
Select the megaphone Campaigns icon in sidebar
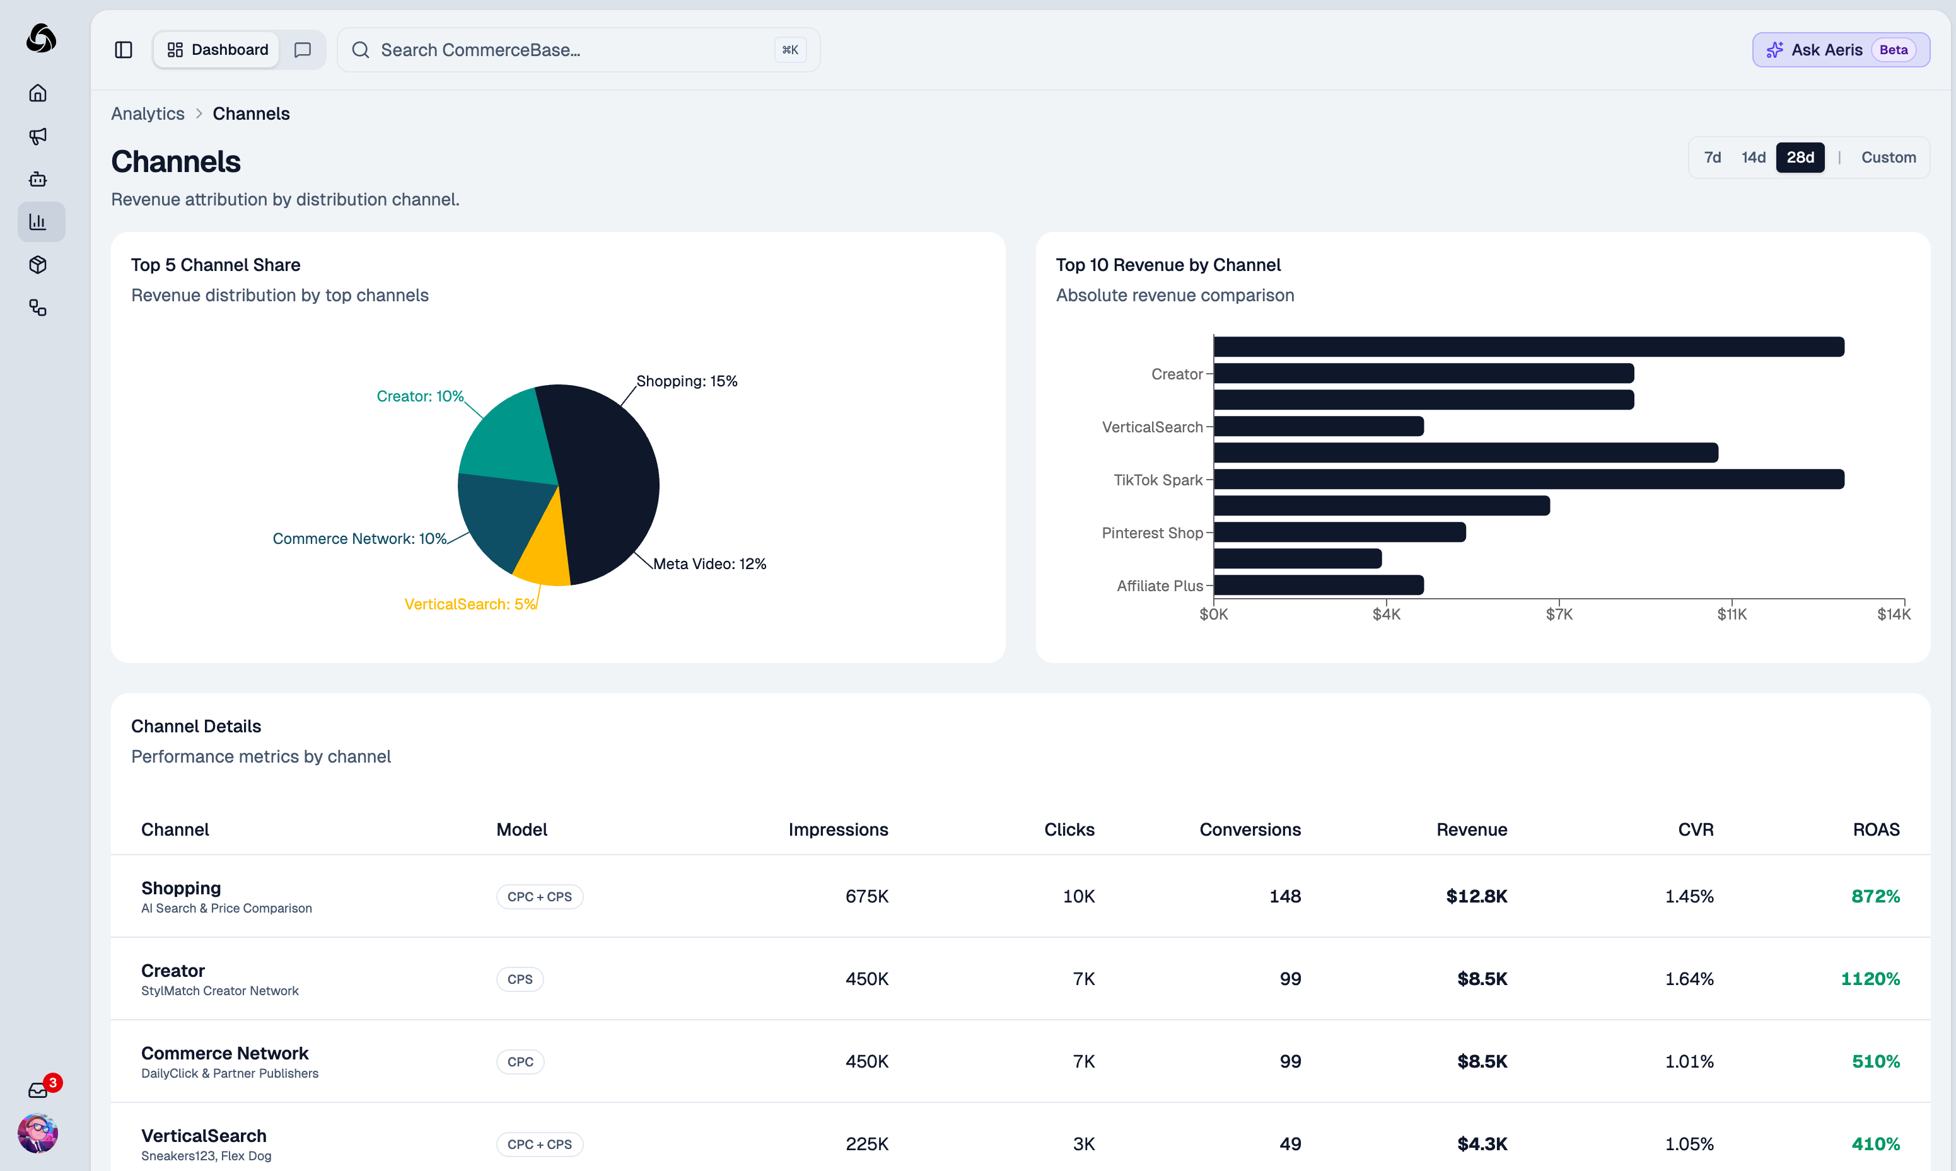pyautogui.click(x=38, y=136)
